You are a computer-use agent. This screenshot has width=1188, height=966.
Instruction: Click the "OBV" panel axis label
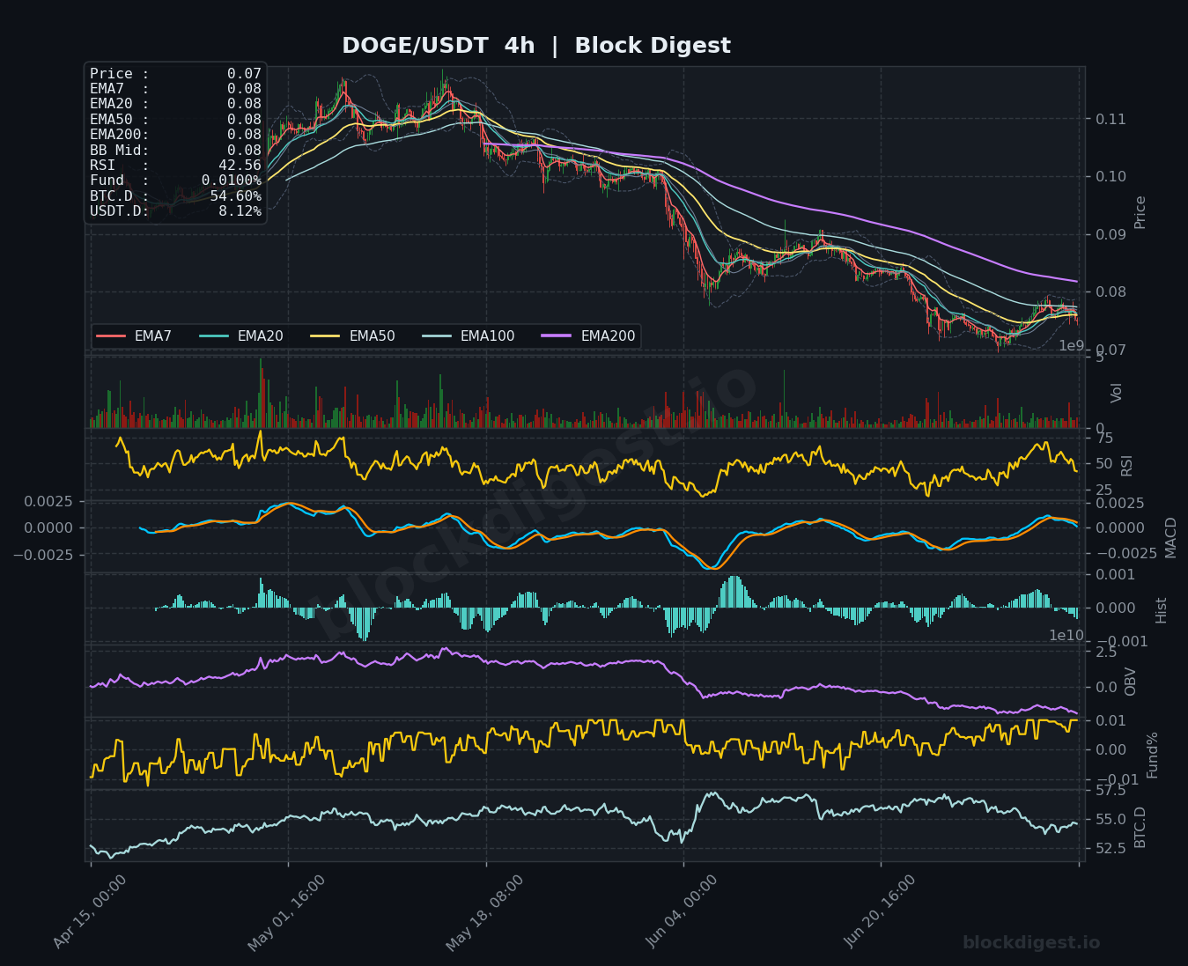point(1131,682)
